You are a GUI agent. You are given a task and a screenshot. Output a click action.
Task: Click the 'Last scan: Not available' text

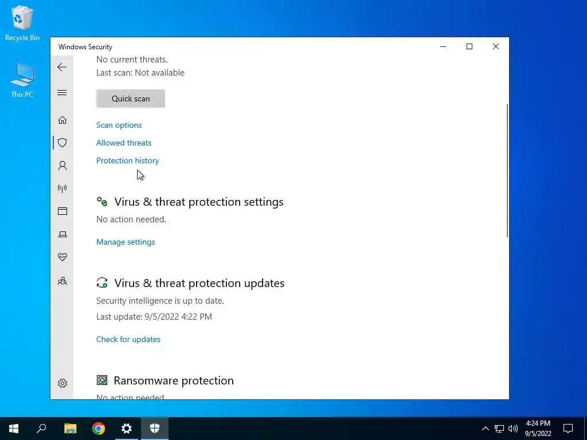click(x=140, y=73)
